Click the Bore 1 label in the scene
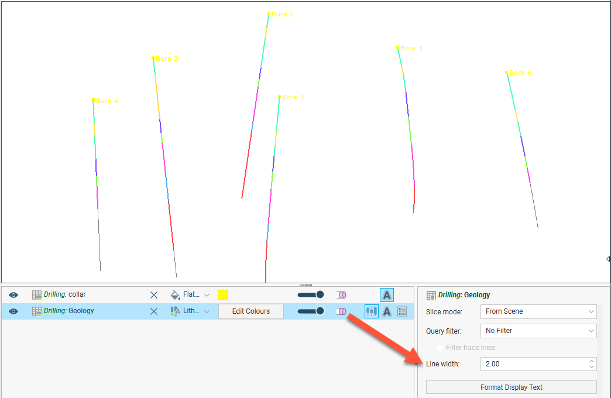 click(x=282, y=14)
